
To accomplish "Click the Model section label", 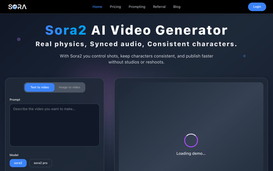I will pos(14,155).
